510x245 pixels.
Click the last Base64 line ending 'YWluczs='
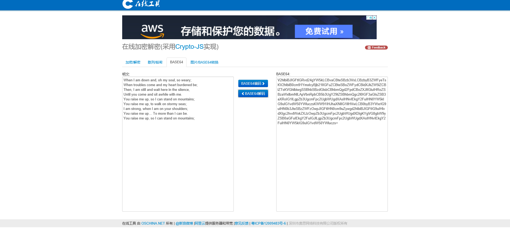[308, 123]
